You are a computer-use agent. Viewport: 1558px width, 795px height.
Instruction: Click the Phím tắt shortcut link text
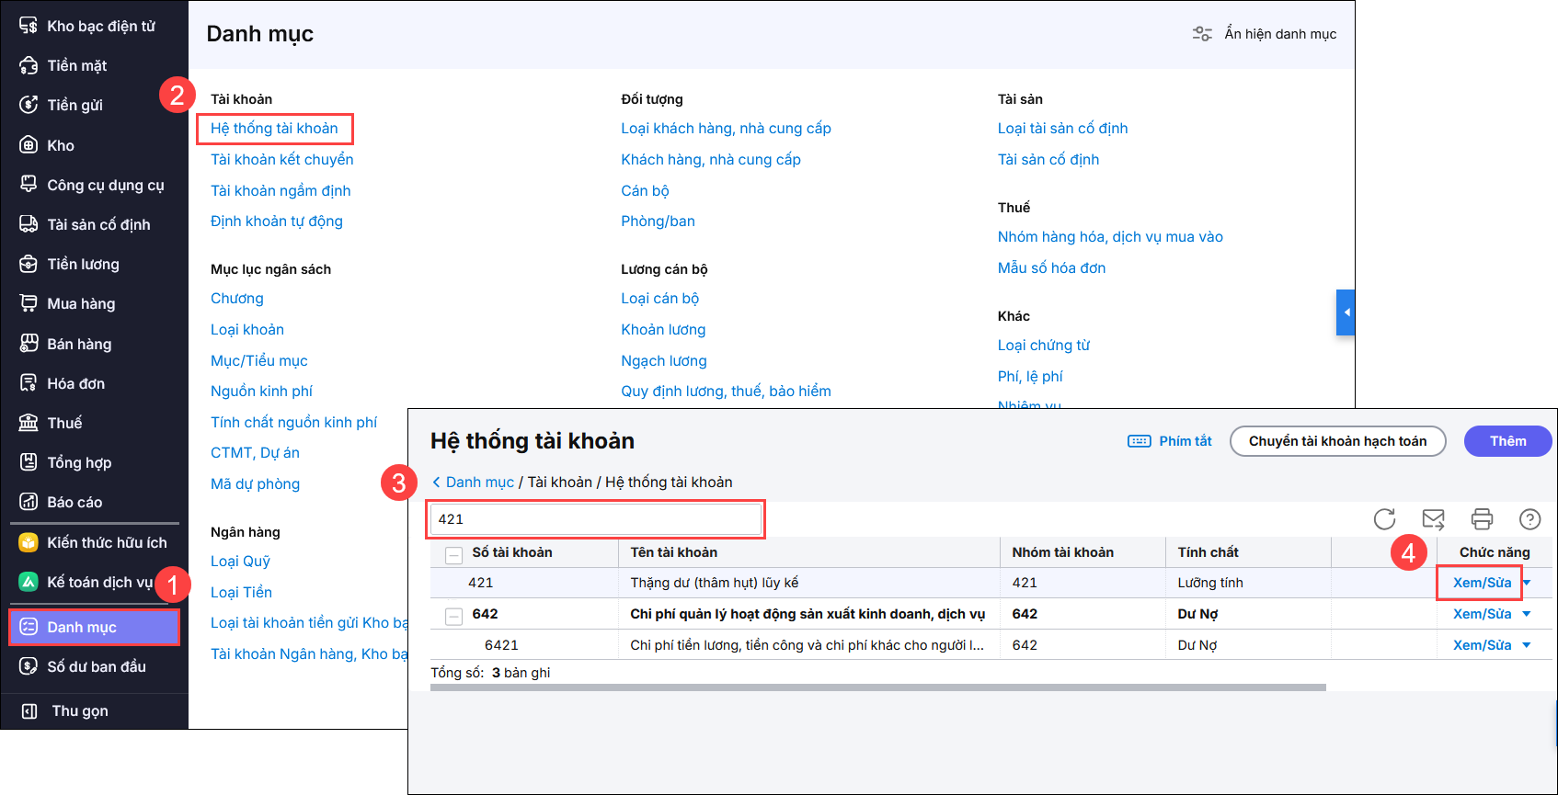[x=1186, y=441]
